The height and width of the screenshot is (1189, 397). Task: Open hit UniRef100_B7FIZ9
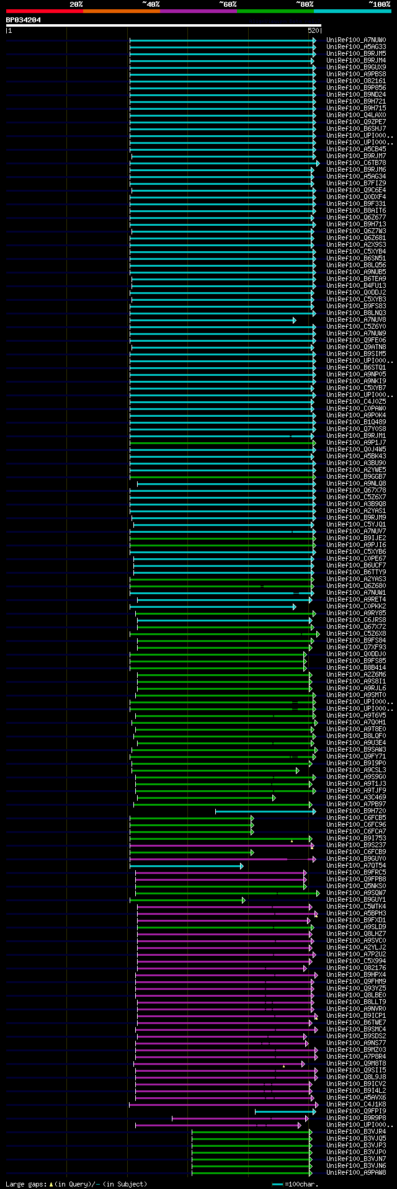[356, 184]
